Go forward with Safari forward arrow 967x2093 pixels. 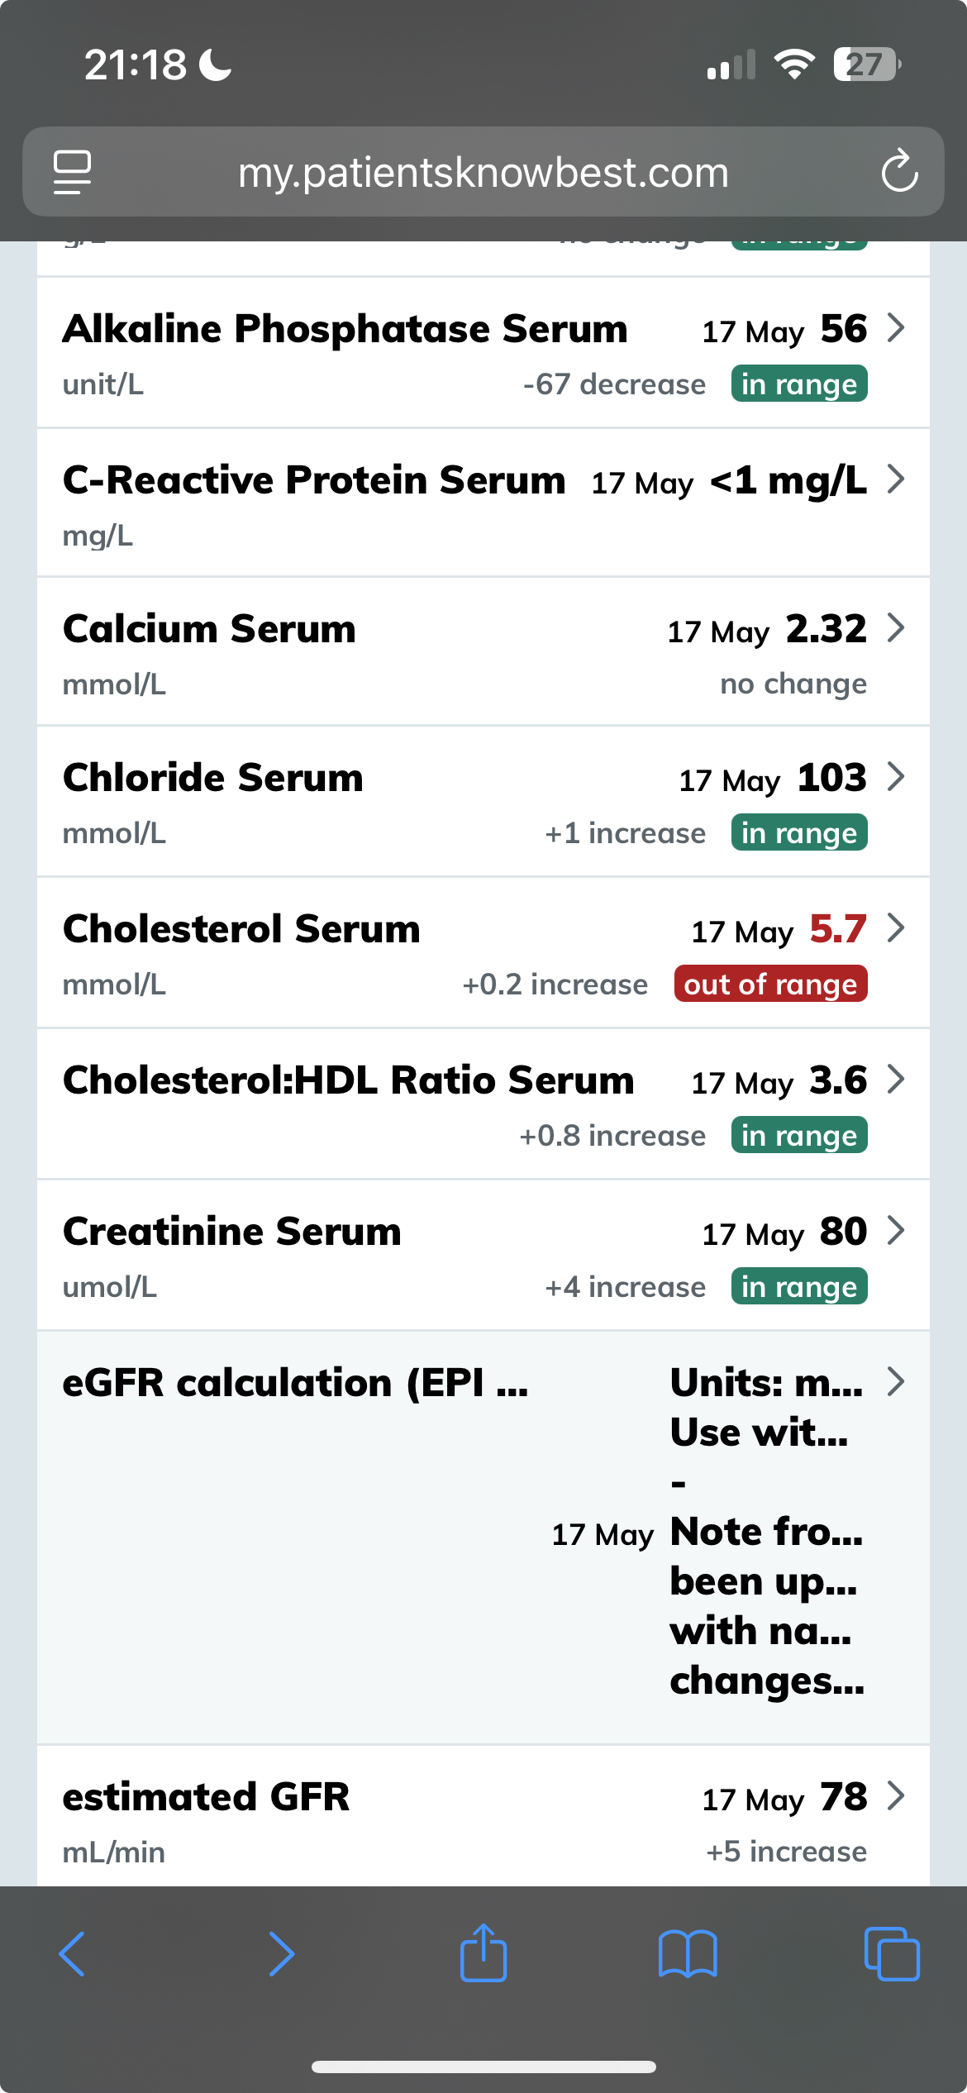click(281, 1954)
